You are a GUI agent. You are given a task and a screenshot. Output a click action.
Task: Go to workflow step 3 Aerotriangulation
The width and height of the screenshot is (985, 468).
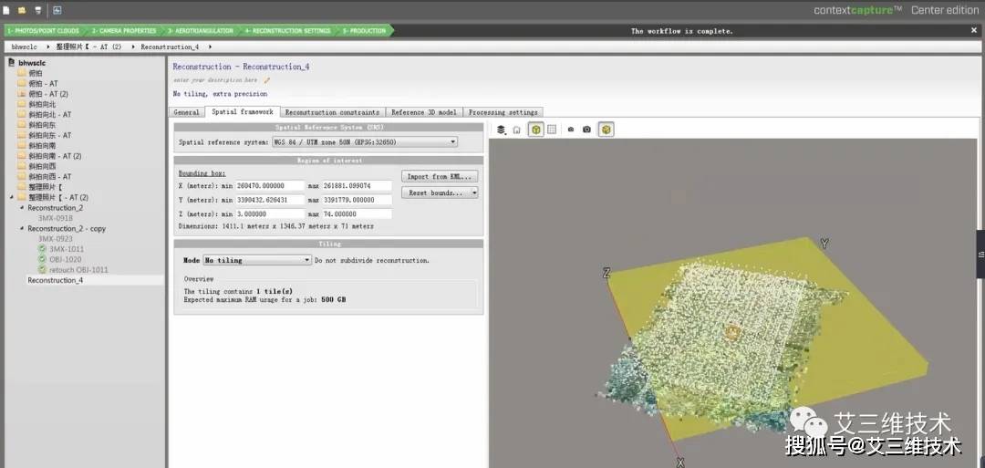tap(200, 30)
